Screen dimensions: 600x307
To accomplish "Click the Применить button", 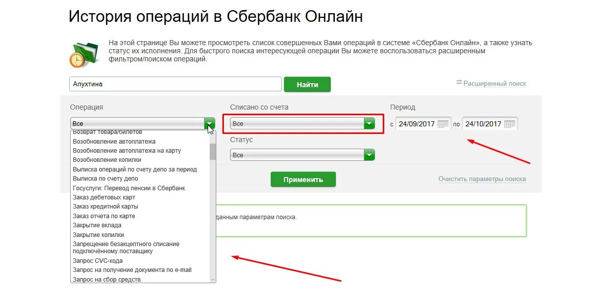I will [x=303, y=180].
